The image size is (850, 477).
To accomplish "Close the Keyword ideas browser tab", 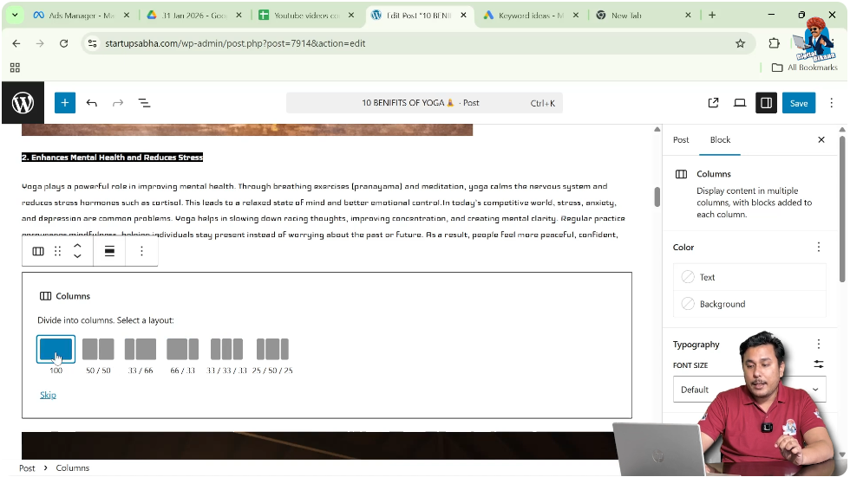I will click(x=576, y=15).
